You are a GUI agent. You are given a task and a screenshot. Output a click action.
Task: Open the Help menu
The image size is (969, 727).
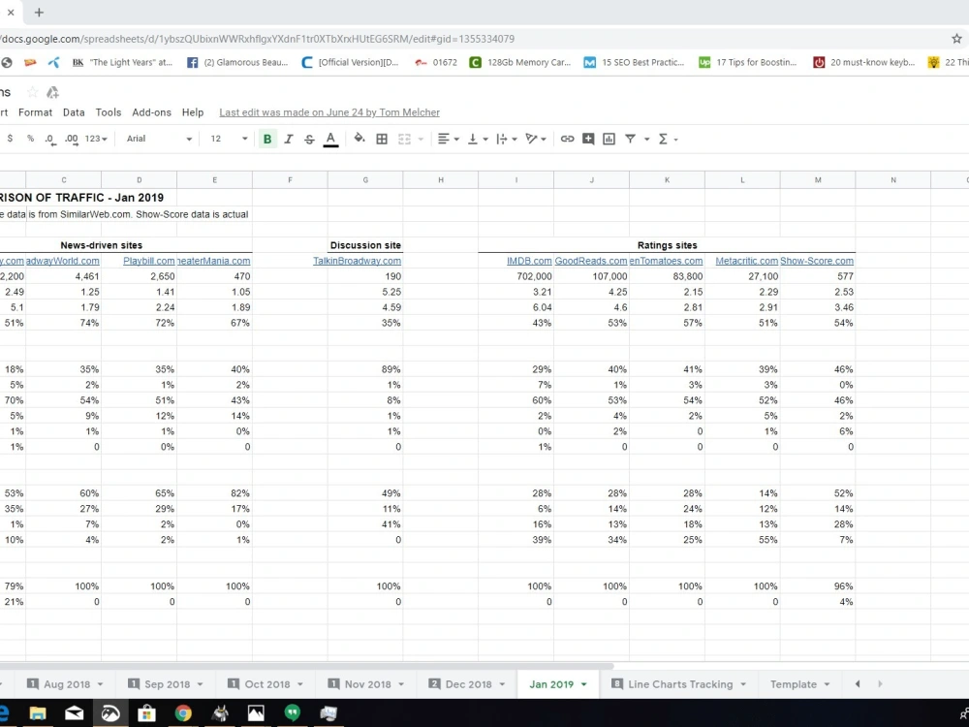(x=193, y=112)
